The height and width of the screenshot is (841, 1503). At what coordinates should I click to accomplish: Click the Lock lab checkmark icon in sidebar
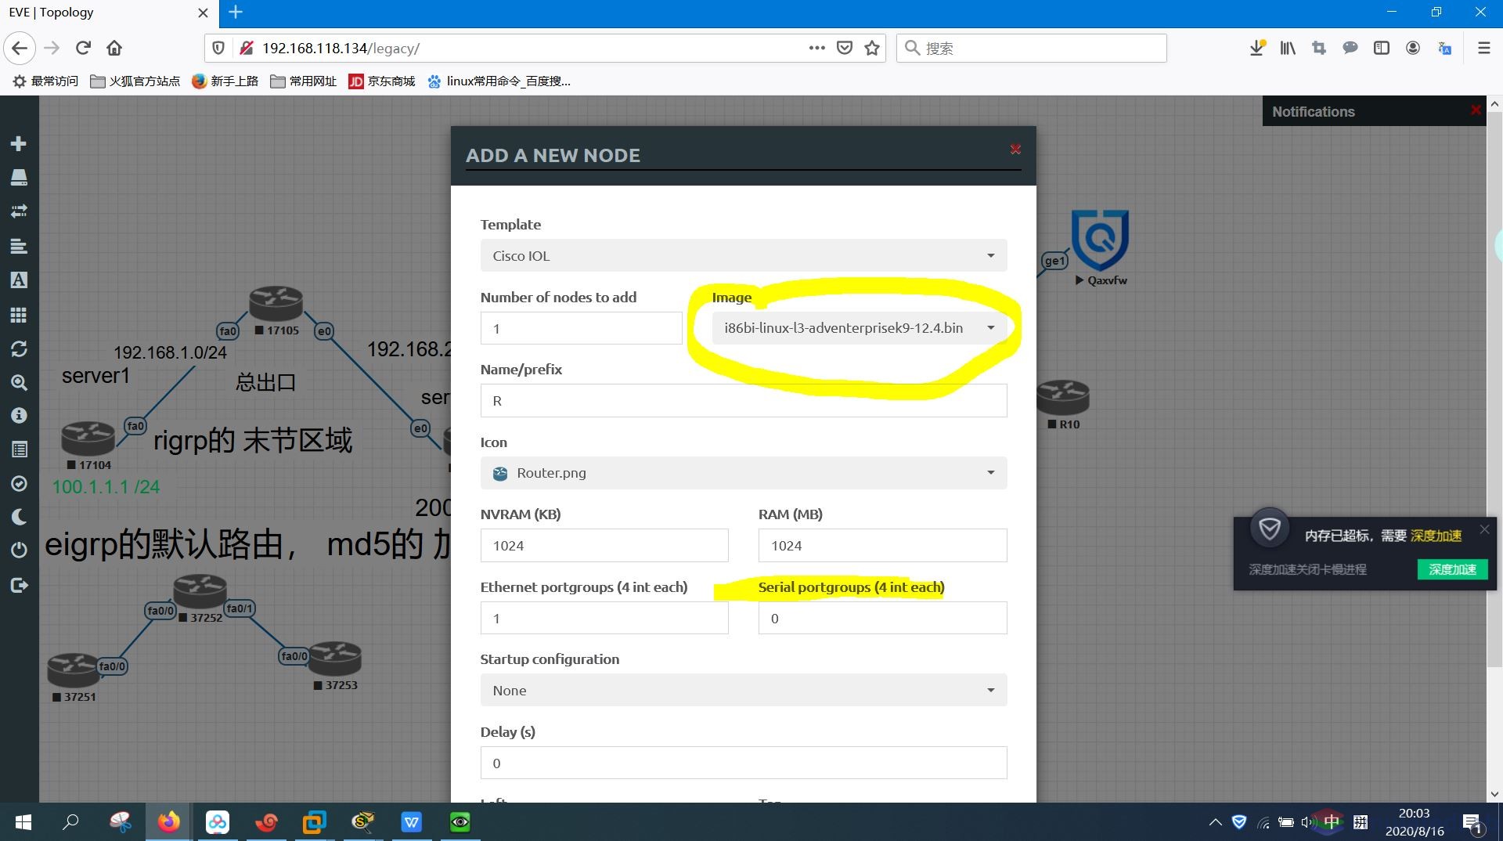19,483
